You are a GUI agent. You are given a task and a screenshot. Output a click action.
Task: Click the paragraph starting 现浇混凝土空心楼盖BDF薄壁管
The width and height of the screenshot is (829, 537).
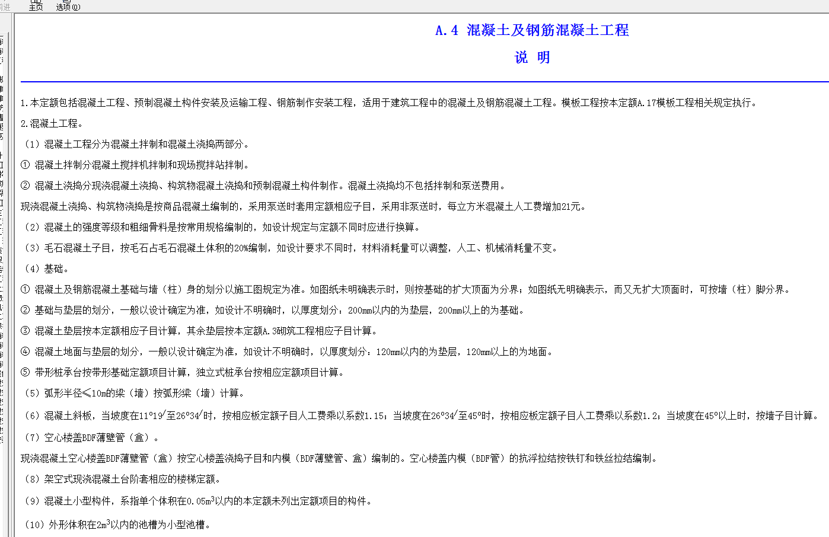(340, 459)
